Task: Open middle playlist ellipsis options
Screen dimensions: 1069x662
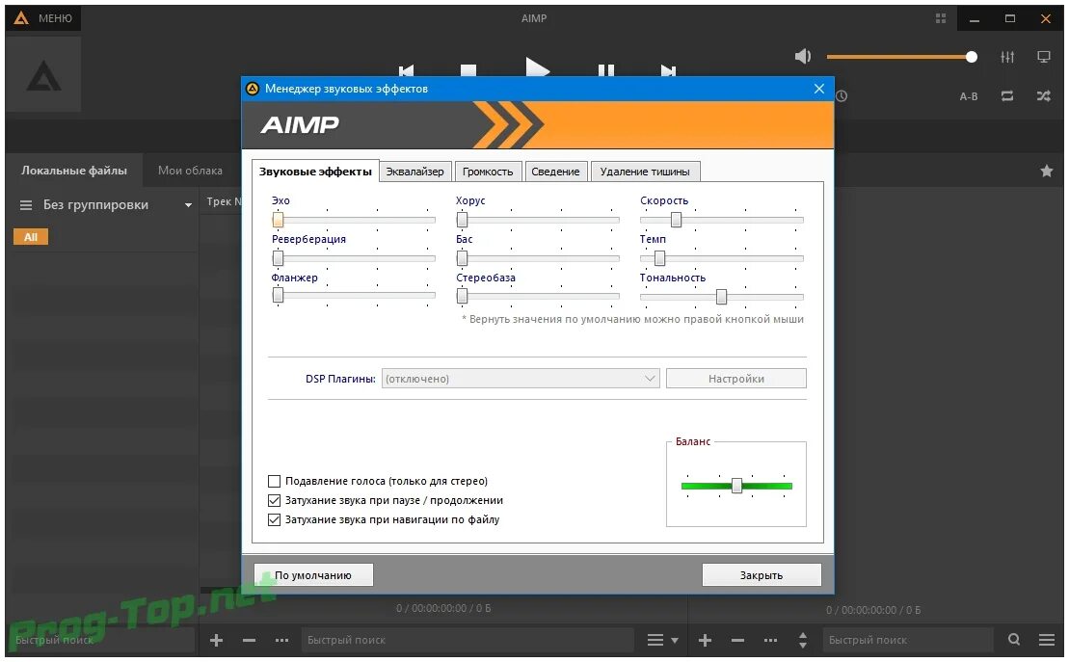Action: click(x=281, y=640)
